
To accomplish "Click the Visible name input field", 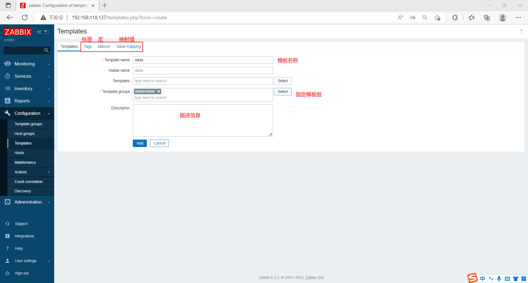I will pos(203,70).
